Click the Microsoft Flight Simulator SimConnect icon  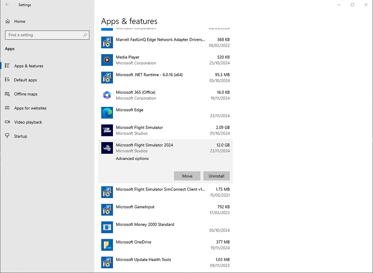[107, 192]
